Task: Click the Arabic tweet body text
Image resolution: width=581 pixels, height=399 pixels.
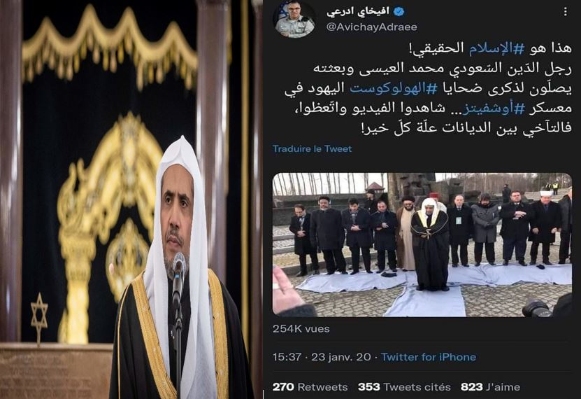Action: pyautogui.click(x=429, y=88)
